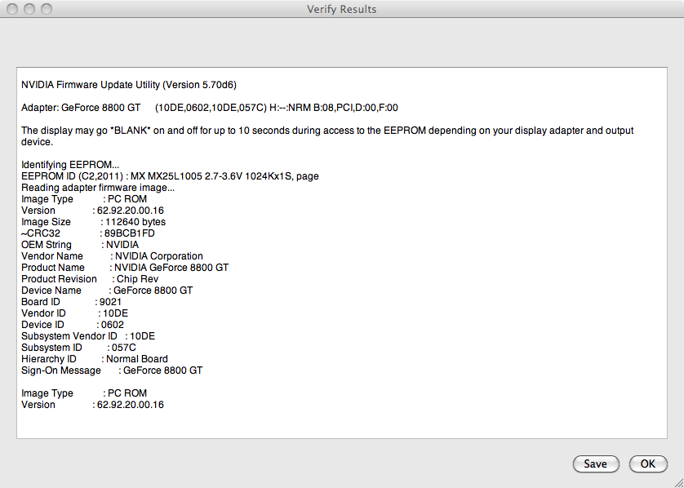The width and height of the screenshot is (684, 488).
Task: Click the window resize grip in the corner
Action: point(678,482)
